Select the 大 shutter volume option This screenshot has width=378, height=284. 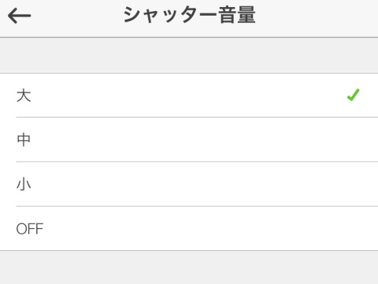[x=189, y=95]
